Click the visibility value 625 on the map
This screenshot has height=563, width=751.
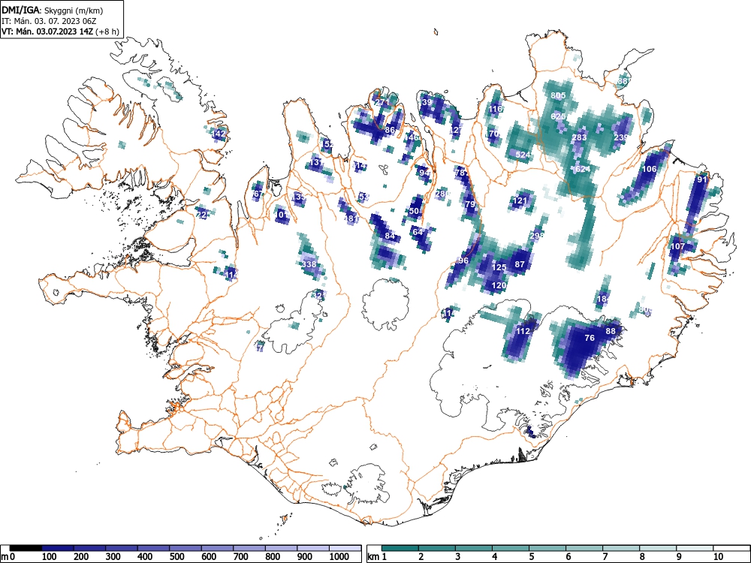(558, 116)
